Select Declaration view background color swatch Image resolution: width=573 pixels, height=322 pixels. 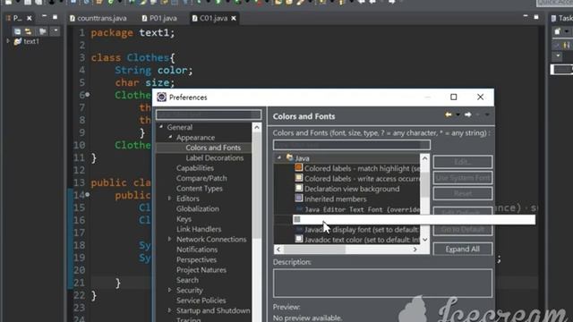coord(298,188)
